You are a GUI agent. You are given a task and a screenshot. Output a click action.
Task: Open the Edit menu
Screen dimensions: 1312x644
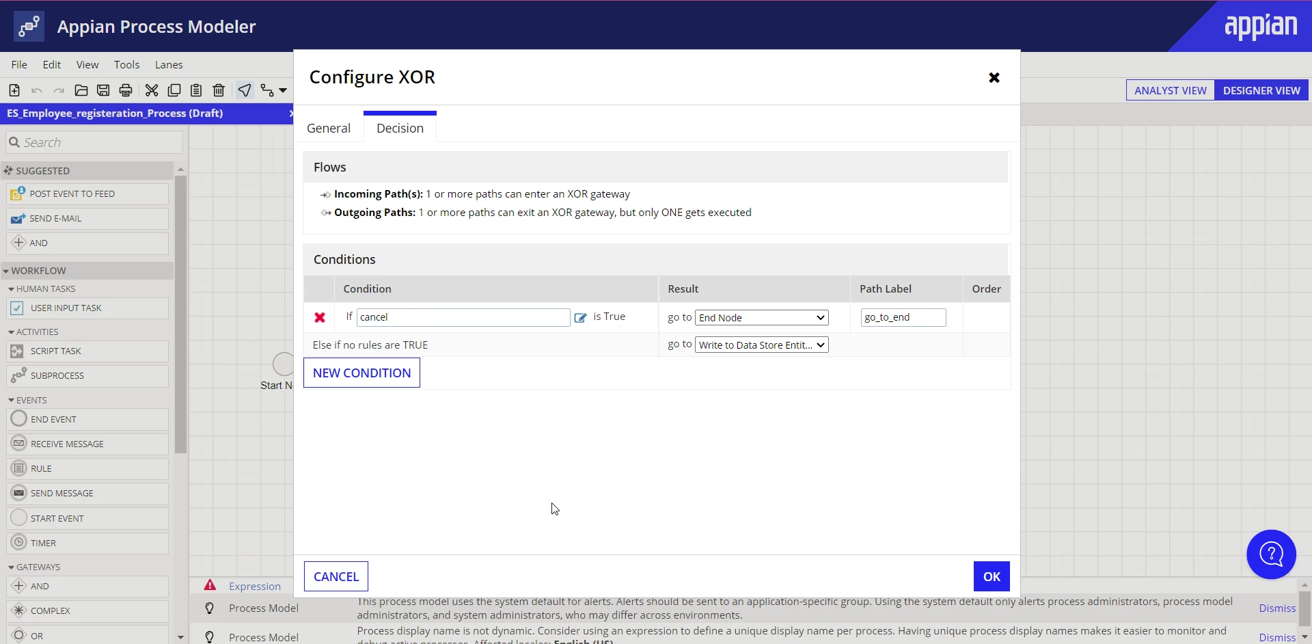[x=52, y=65]
